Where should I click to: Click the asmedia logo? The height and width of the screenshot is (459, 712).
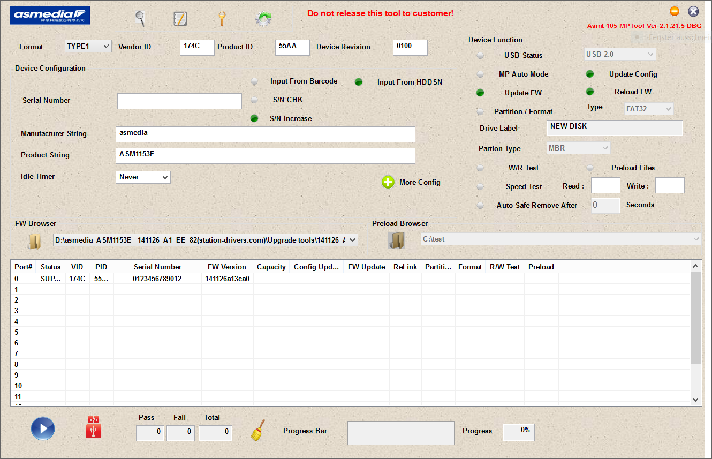click(x=50, y=15)
